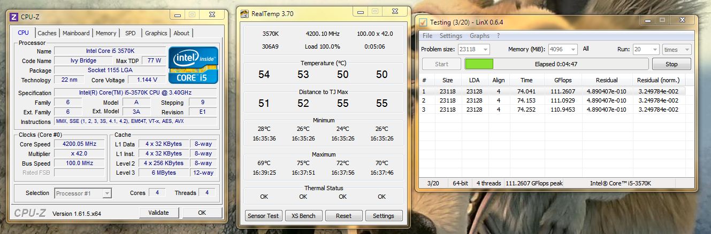
Task: Click the All memory label in LinX
Action: click(586, 49)
